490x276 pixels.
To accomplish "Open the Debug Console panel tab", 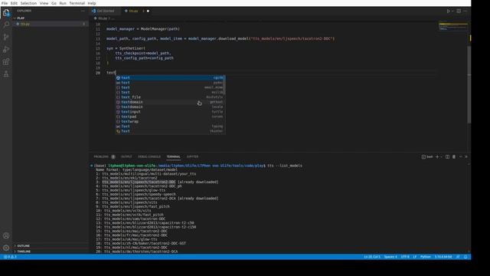I will pyautogui.click(x=149, y=156).
